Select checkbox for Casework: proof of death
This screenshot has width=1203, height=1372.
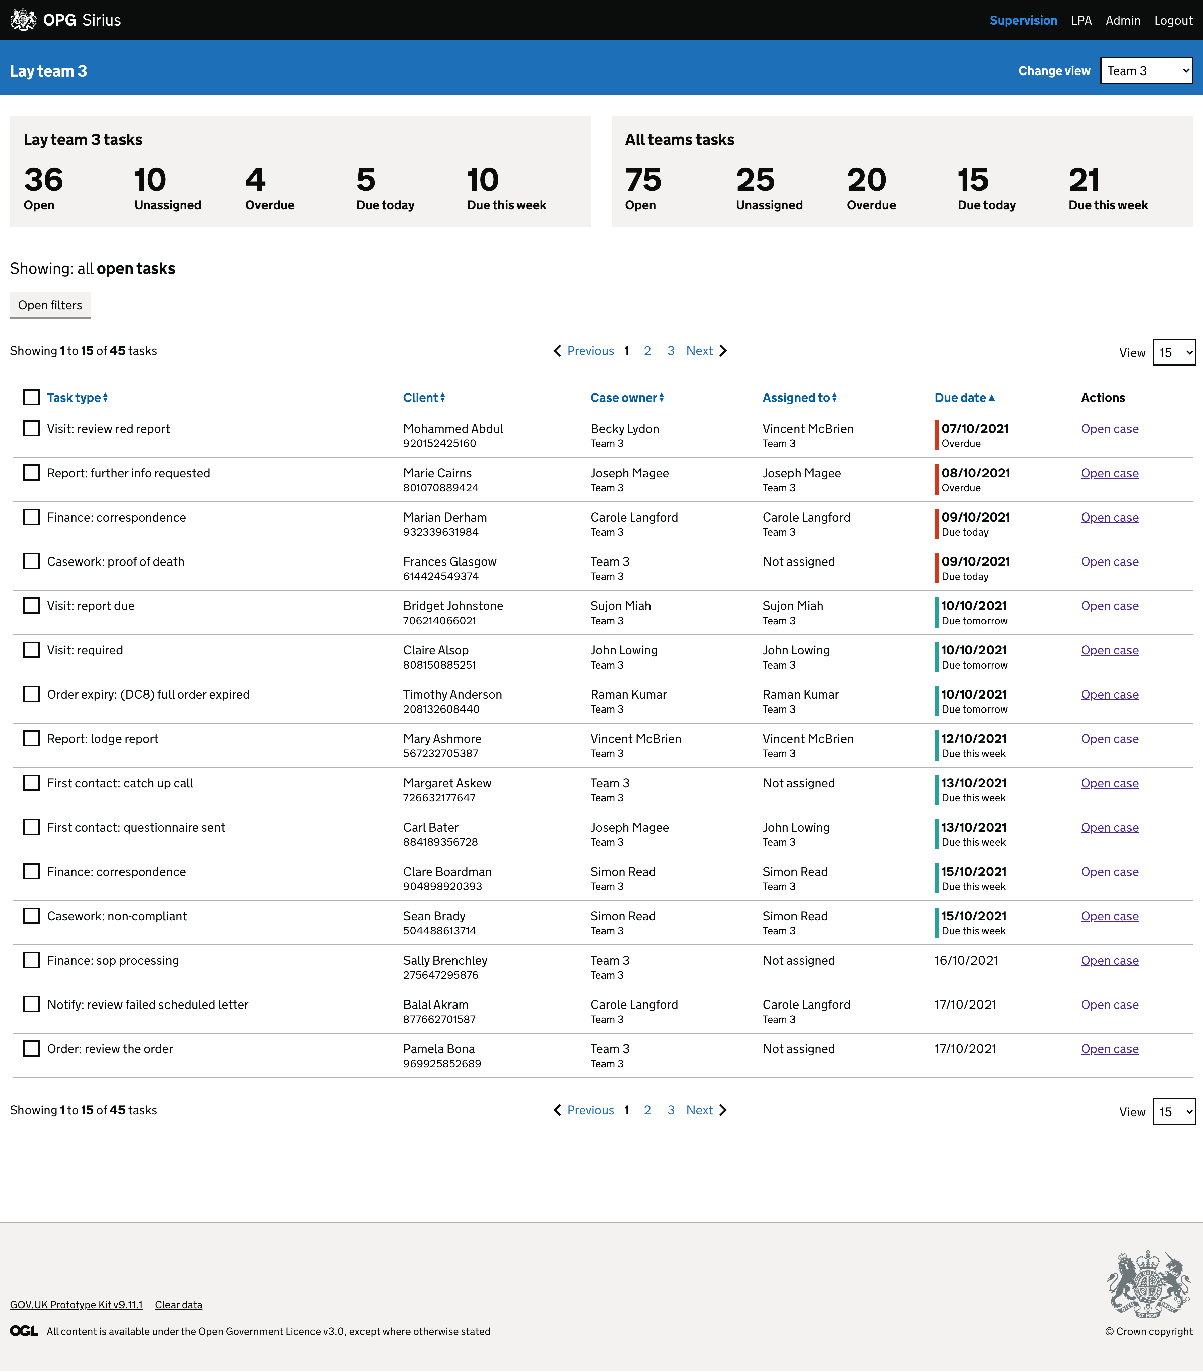[x=32, y=561]
